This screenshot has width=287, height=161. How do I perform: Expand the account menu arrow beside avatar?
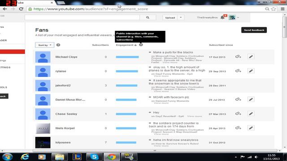tap(238, 17)
